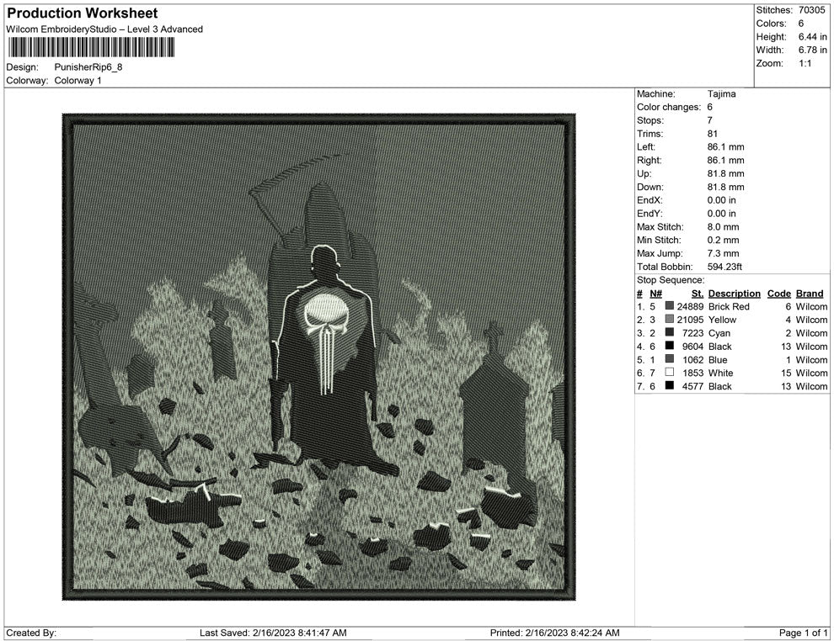Click the 'St.' column header
The height and width of the screenshot is (641, 834).
[x=698, y=293]
